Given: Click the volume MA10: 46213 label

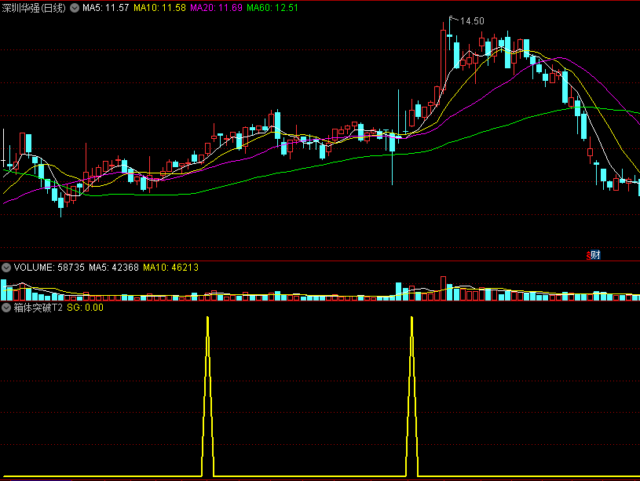Looking at the screenshot, I should point(170,268).
